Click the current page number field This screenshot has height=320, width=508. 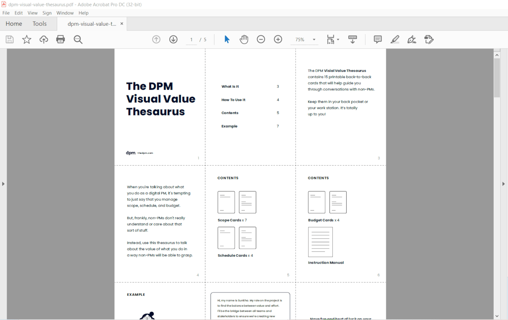coord(191,40)
